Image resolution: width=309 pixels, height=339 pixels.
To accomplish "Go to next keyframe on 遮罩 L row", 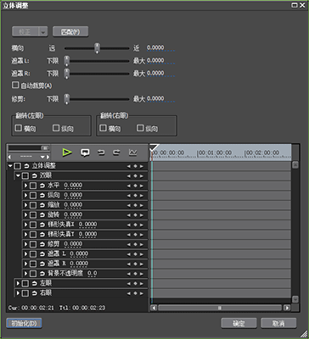I will tap(142, 254).
